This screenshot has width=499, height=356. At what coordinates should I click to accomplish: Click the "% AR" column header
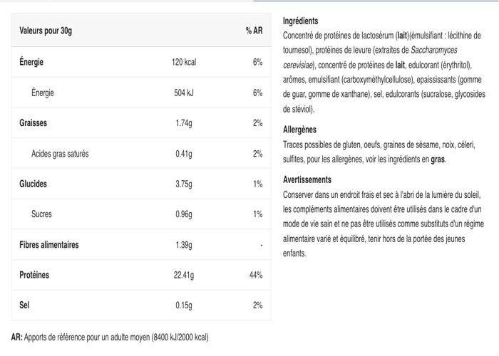pos(254,31)
